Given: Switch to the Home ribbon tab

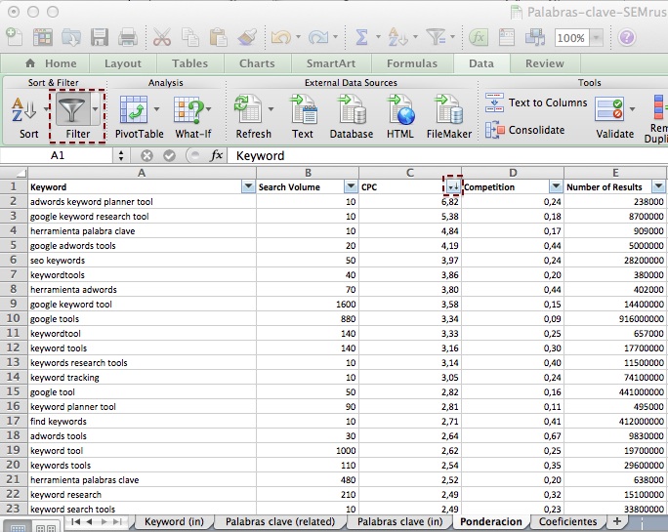Looking at the screenshot, I should 51,63.
